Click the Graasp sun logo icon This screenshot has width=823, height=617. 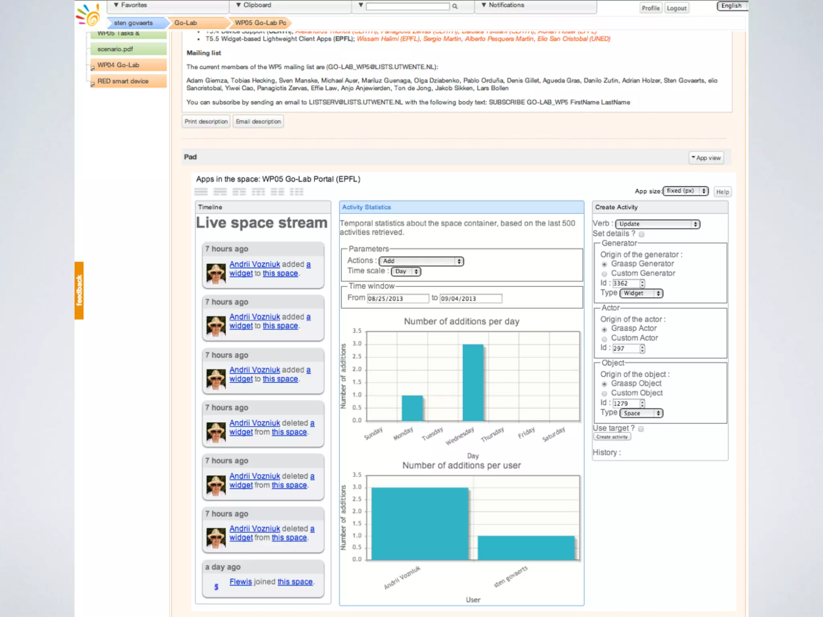pyautogui.click(x=88, y=15)
